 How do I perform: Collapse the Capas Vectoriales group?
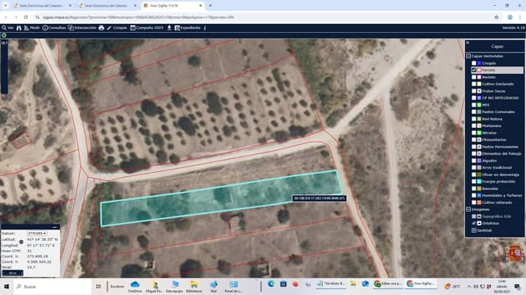(468, 57)
